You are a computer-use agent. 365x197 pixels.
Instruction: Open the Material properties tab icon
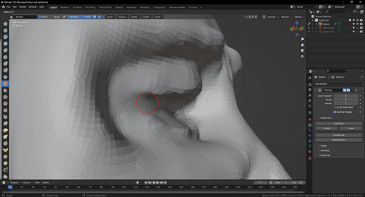coord(310,152)
